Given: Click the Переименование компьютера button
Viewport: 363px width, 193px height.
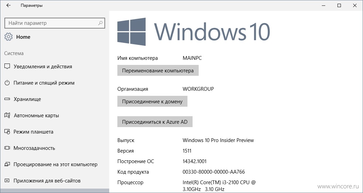Looking at the screenshot, I should pos(158,70).
